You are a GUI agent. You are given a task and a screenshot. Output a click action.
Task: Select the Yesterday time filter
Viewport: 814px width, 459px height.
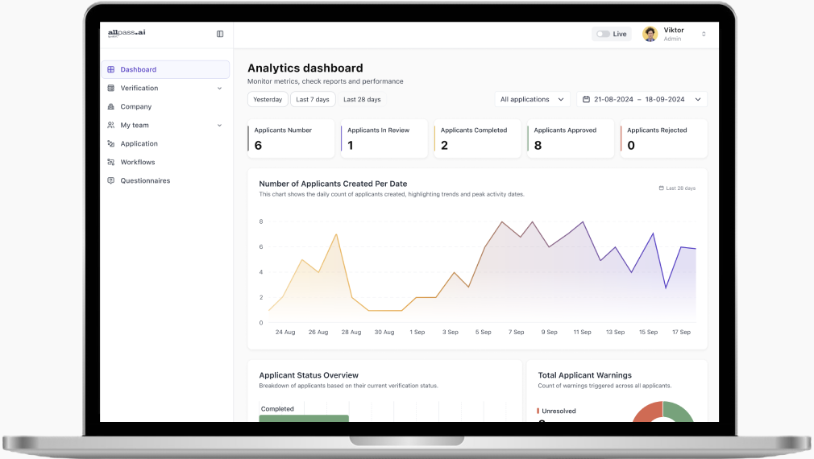(268, 100)
